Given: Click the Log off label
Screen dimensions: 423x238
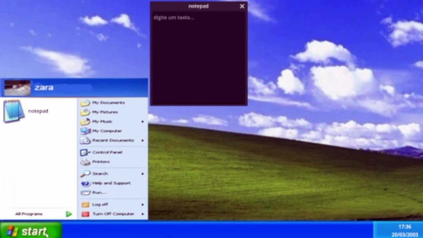Looking at the screenshot, I should [100, 205].
